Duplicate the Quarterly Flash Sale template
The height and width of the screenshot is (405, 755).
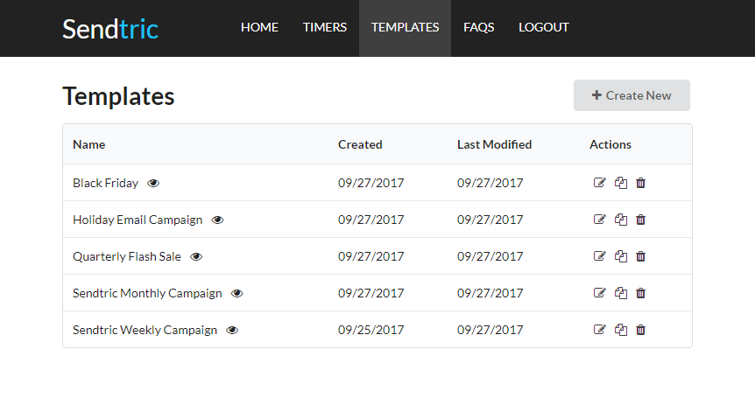[621, 256]
